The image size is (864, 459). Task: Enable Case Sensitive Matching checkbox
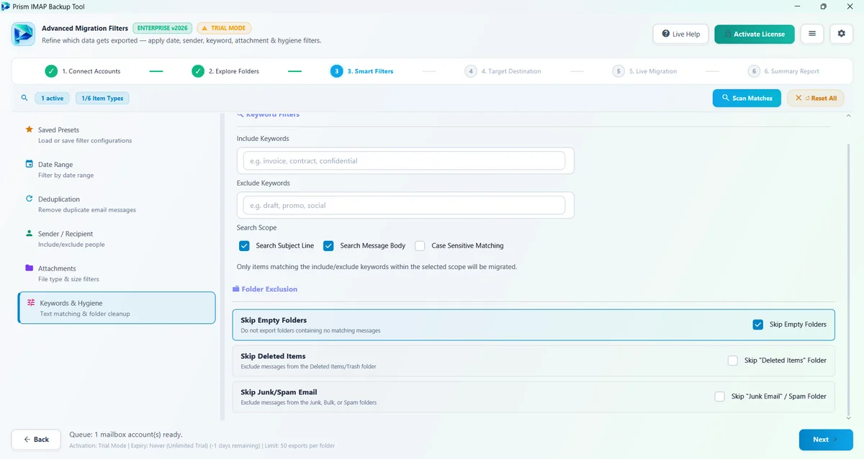coord(420,245)
